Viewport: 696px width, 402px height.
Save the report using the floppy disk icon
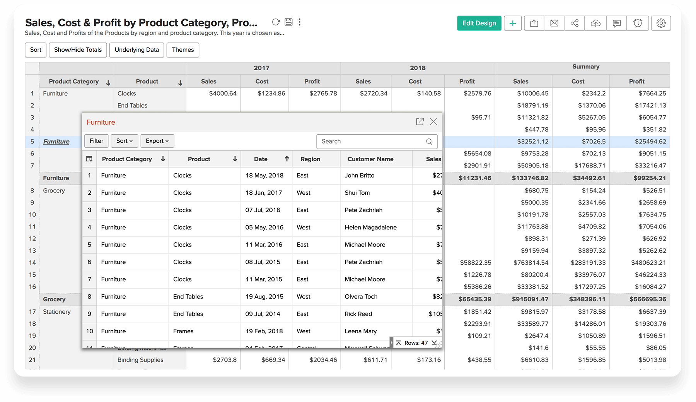pos(288,22)
